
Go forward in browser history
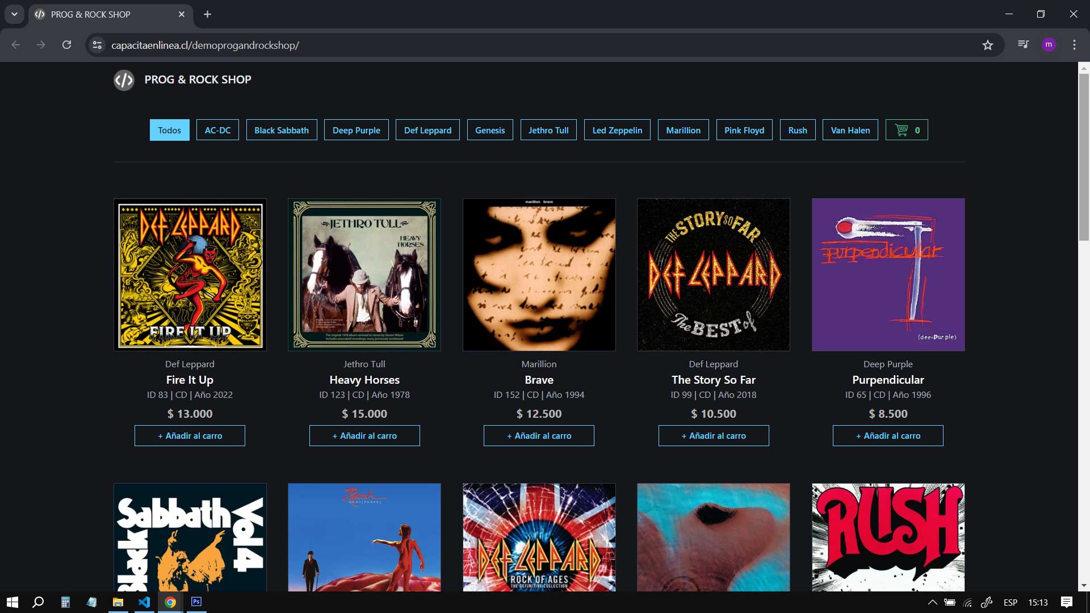point(41,45)
